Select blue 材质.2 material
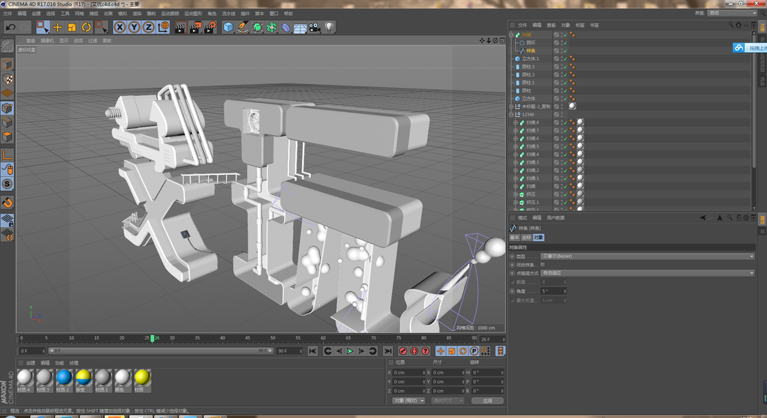 pos(64,380)
